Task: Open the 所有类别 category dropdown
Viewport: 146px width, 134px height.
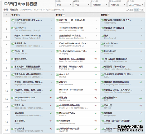Action: point(100,5)
